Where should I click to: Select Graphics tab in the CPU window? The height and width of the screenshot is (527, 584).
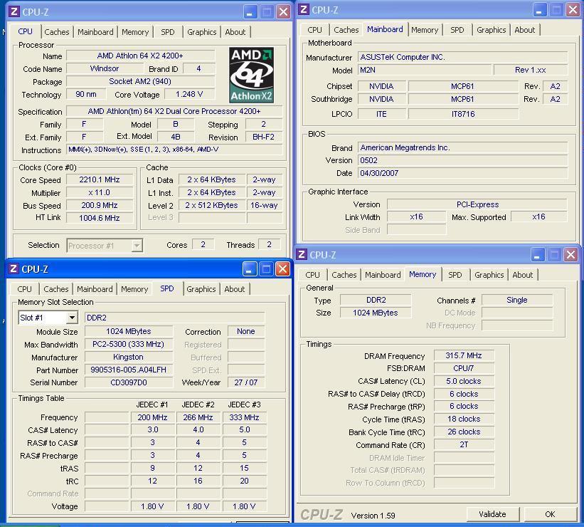click(x=201, y=32)
